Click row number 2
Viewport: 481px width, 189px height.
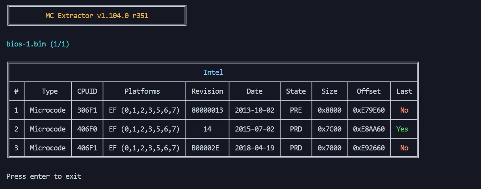click(x=16, y=129)
